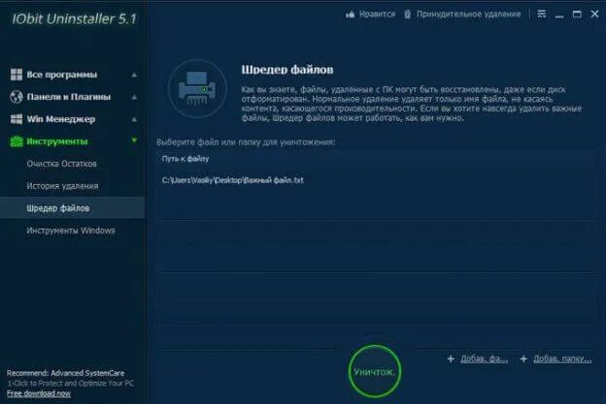The height and width of the screenshot is (404, 606).
Task: Click Нравится in the top bar
Action: (377, 15)
